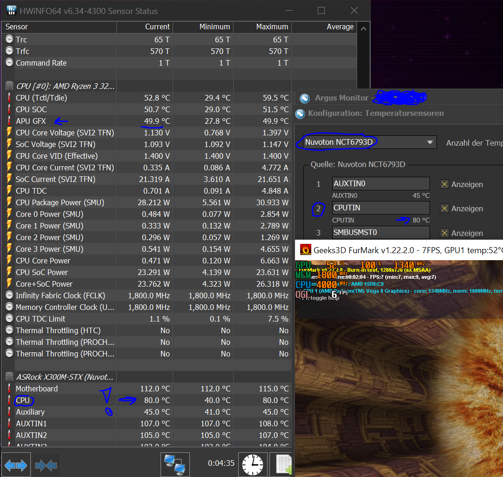Click the FurMark window title bar

(399, 250)
